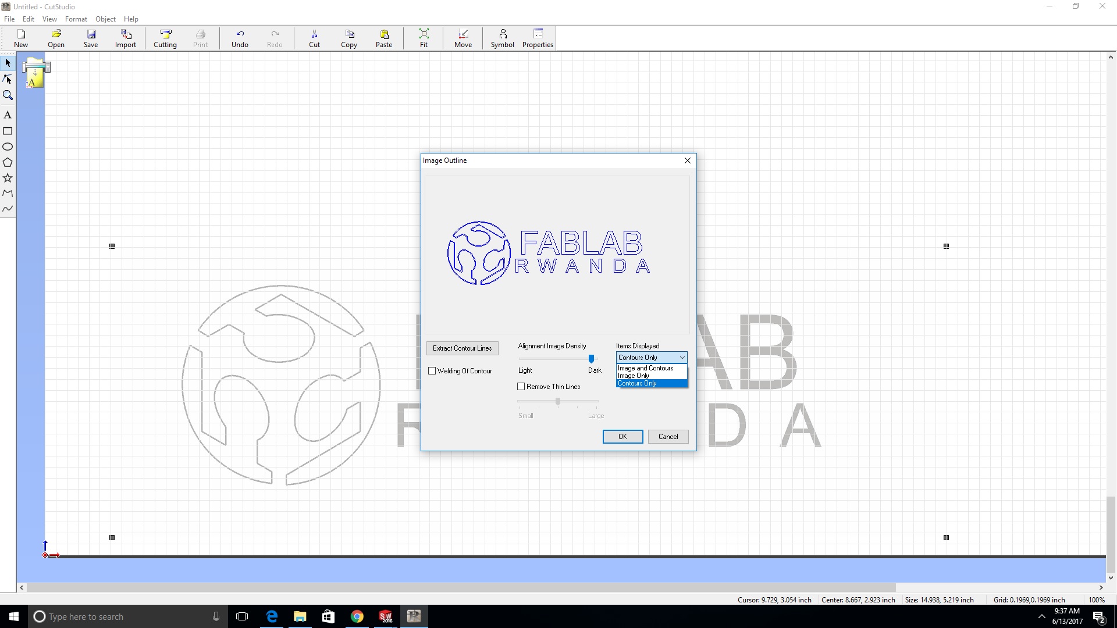The height and width of the screenshot is (628, 1117).
Task: Select the polyline drawing tool
Action: tap(8, 193)
